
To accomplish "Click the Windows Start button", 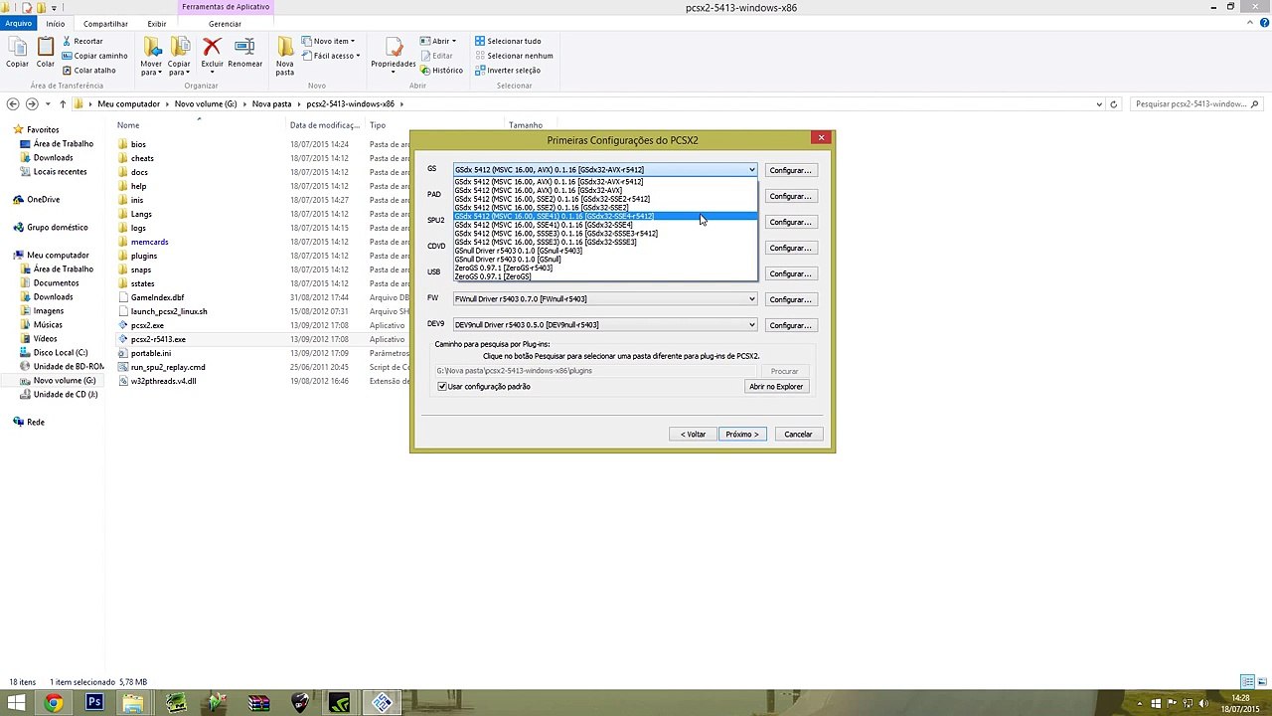I will (16, 703).
